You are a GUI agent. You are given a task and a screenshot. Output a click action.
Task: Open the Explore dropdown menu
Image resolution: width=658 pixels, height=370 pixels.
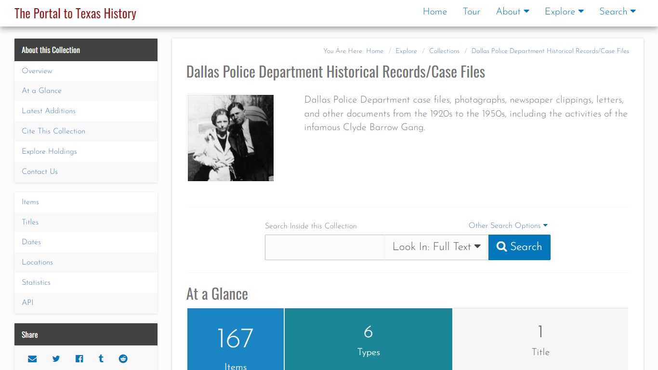(x=564, y=12)
